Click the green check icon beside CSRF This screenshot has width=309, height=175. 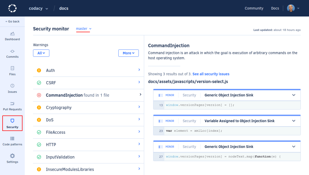39,83
